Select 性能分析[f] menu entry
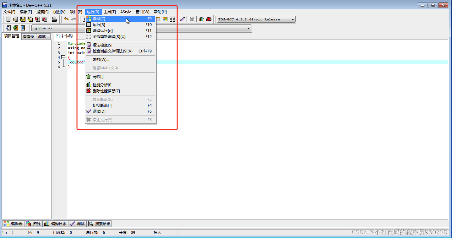This screenshot has height=238, width=452. pyautogui.click(x=121, y=85)
